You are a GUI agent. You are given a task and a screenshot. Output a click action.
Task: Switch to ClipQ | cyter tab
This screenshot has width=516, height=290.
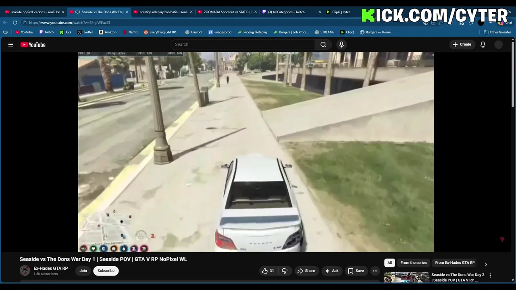point(338,12)
